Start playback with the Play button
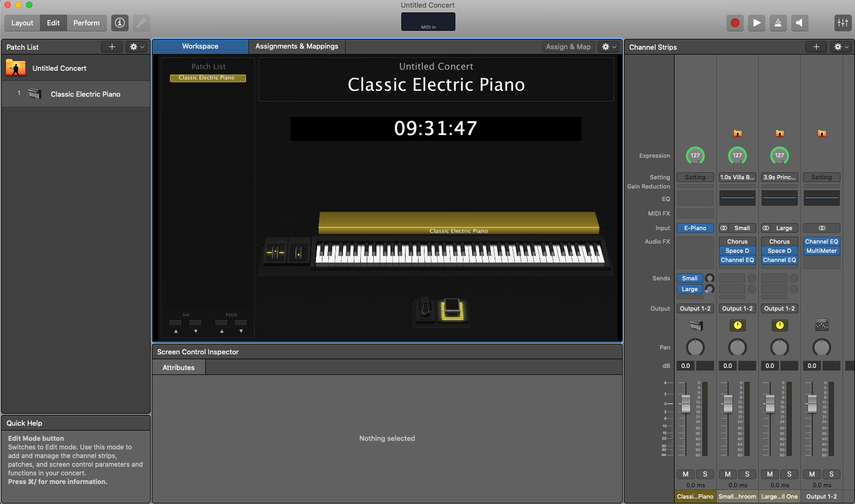The width and height of the screenshot is (855, 504). click(757, 23)
